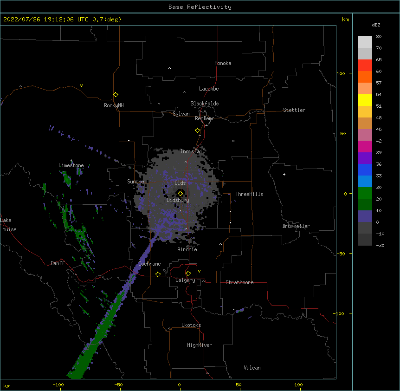Pick the white 70-80 dBZ legend swatch

[365, 42]
